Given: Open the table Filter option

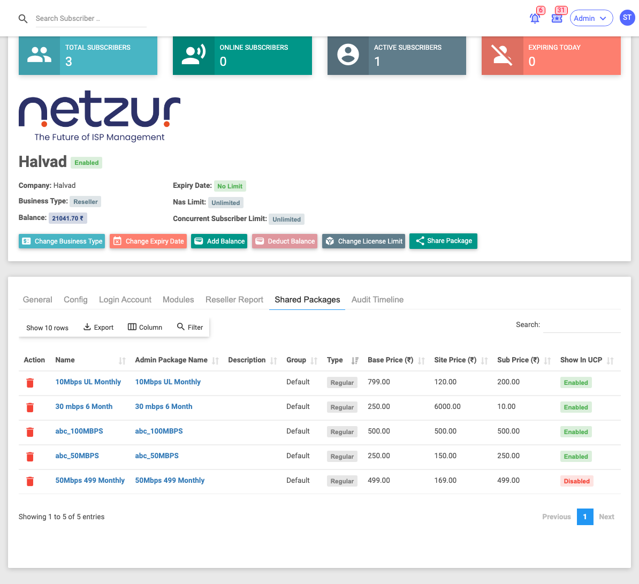Looking at the screenshot, I should coord(190,327).
